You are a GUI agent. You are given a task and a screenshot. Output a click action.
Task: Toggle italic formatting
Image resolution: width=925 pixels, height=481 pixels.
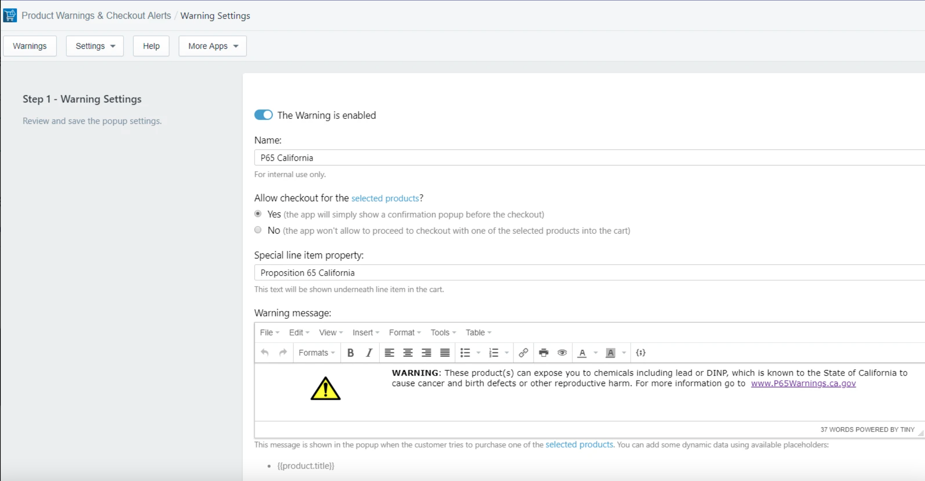[369, 353]
